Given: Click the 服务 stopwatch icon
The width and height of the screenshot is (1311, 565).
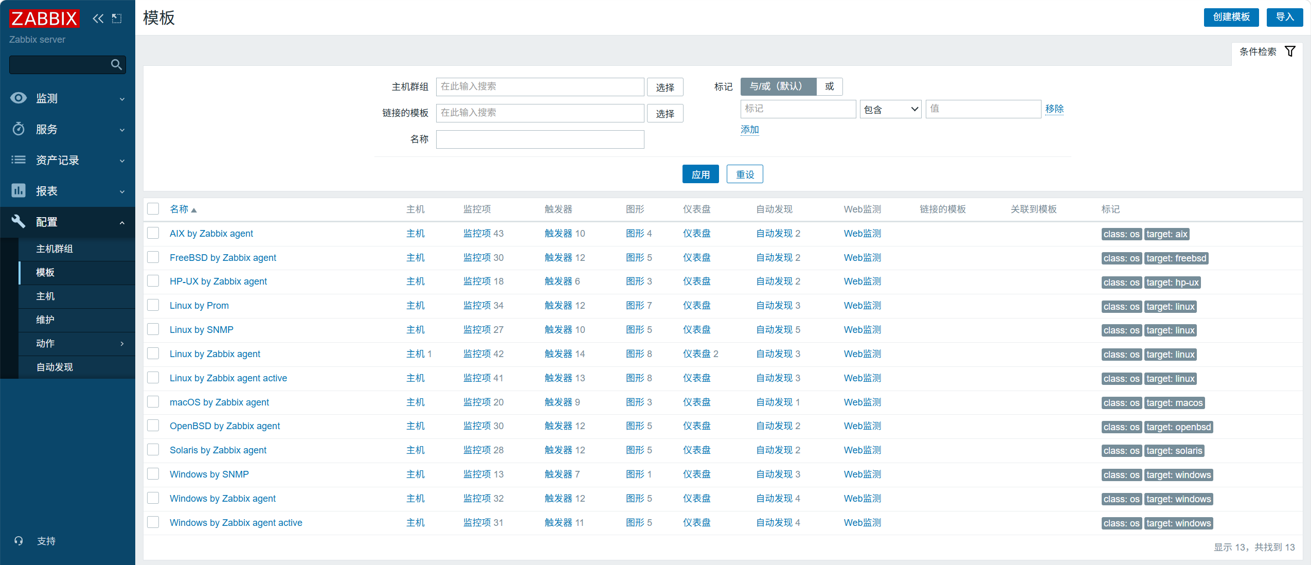Looking at the screenshot, I should (19, 129).
